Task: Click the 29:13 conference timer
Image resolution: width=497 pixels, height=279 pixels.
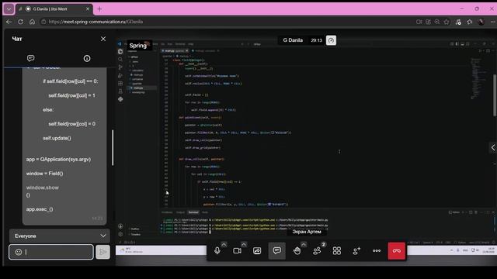Action: [316, 40]
